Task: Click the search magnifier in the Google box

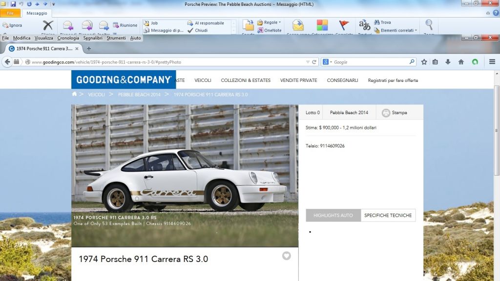Action: pyautogui.click(x=412, y=62)
